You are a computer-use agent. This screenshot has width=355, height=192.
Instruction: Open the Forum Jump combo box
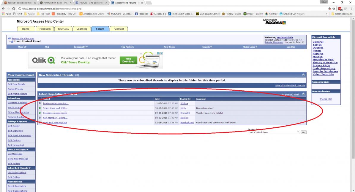tap(274, 132)
